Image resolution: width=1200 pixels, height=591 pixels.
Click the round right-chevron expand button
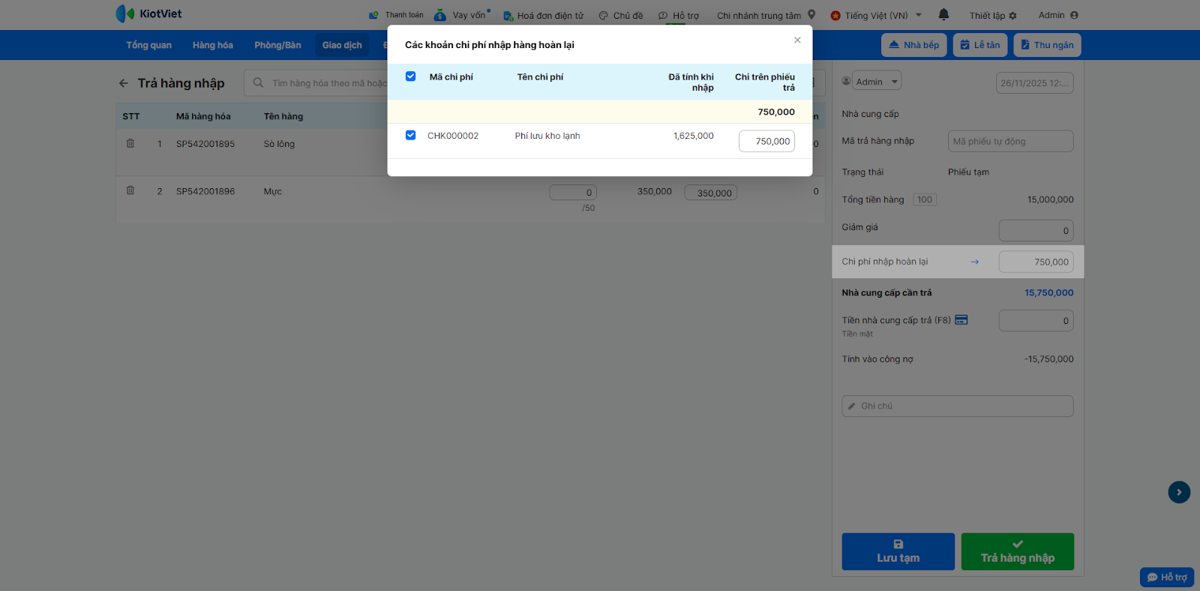pyautogui.click(x=1179, y=492)
